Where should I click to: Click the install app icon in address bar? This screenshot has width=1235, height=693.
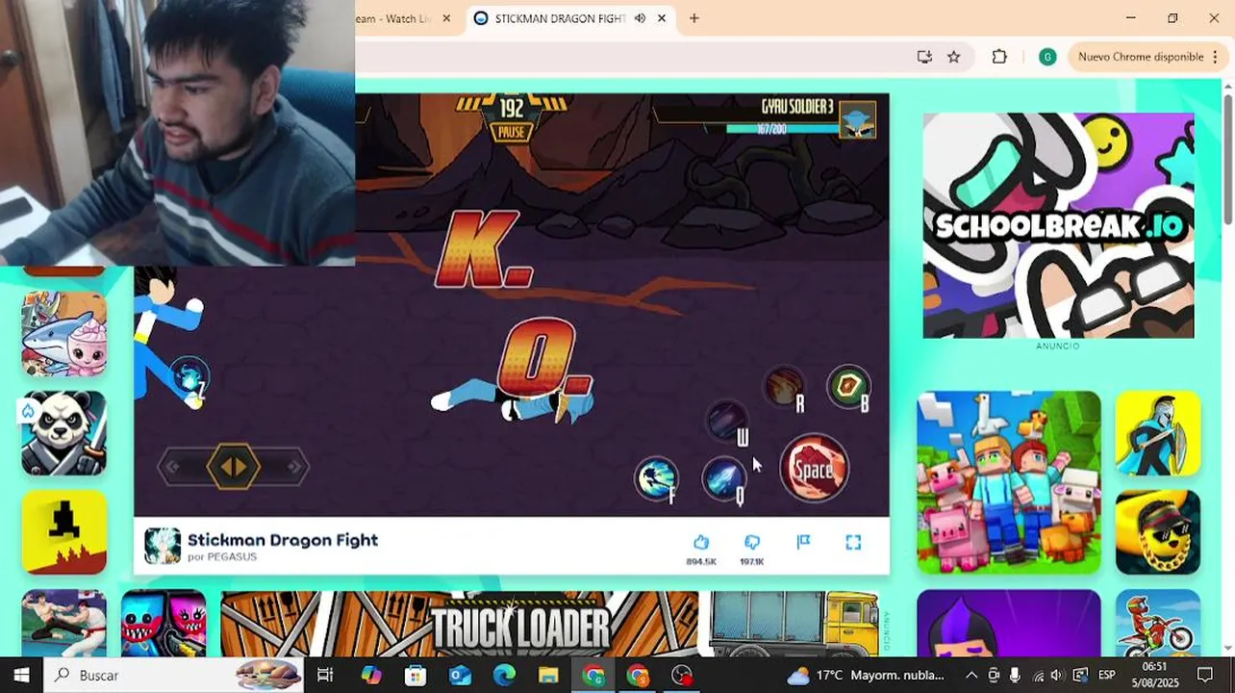pos(924,57)
